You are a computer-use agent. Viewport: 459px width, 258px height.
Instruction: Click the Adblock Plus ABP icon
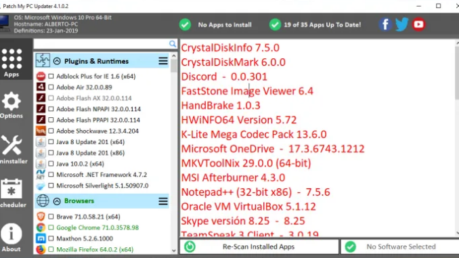click(x=41, y=76)
